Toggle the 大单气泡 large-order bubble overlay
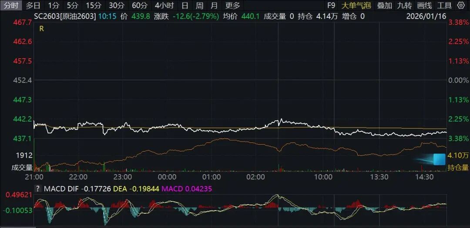Viewport: 470px width, 228px height. [x=356, y=6]
